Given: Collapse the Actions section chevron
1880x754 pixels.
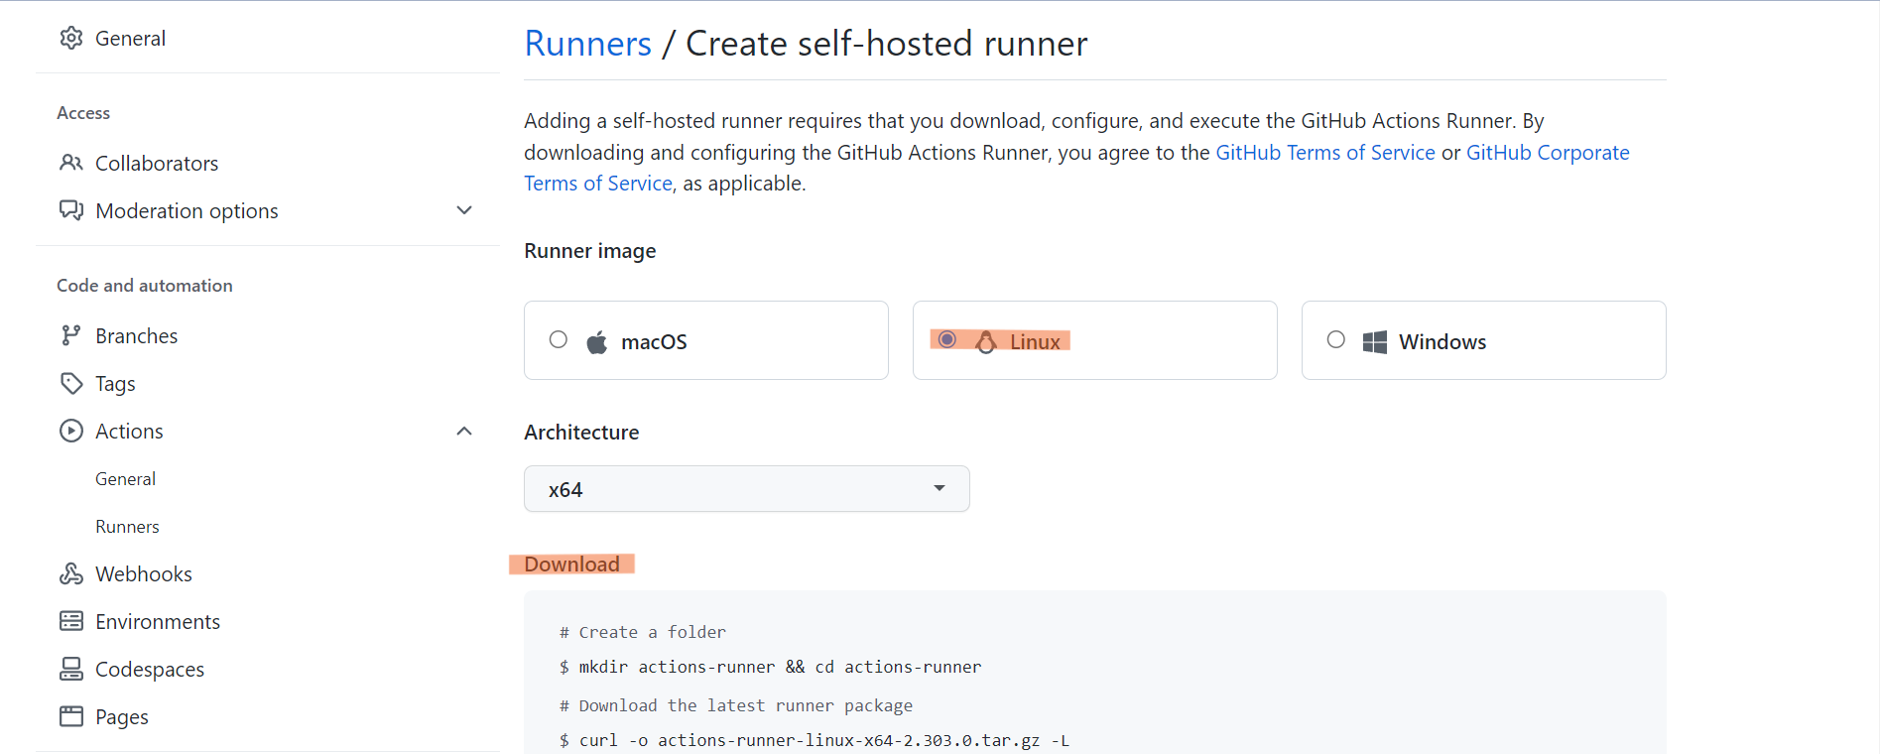Looking at the screenshot, I should 464,431.
